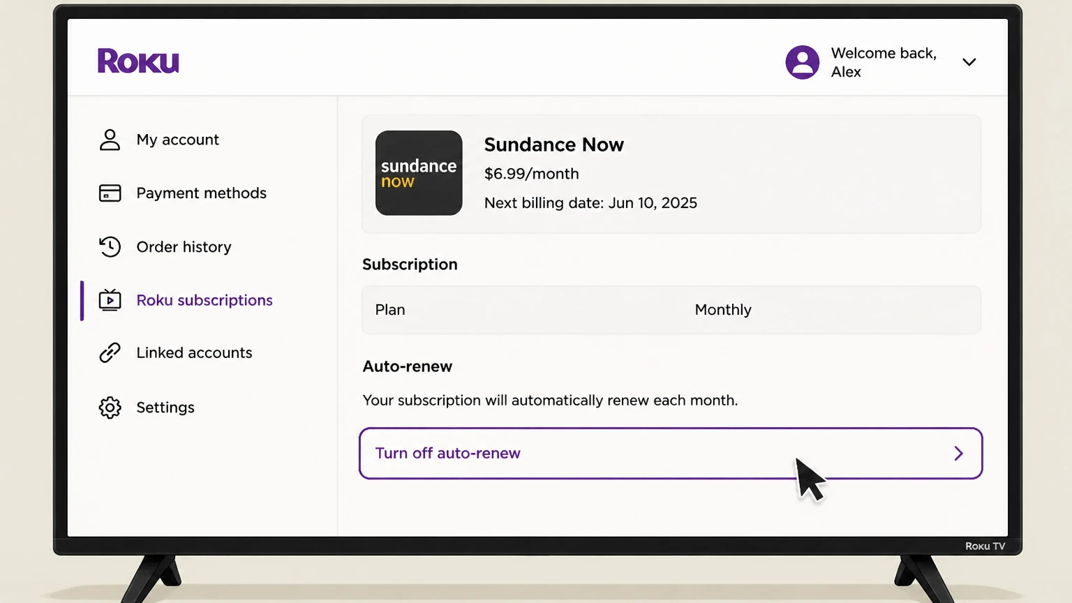Click the Sundance Now channel thumbnail
This screenshot has height=603, width=1072.
[419, 173]
